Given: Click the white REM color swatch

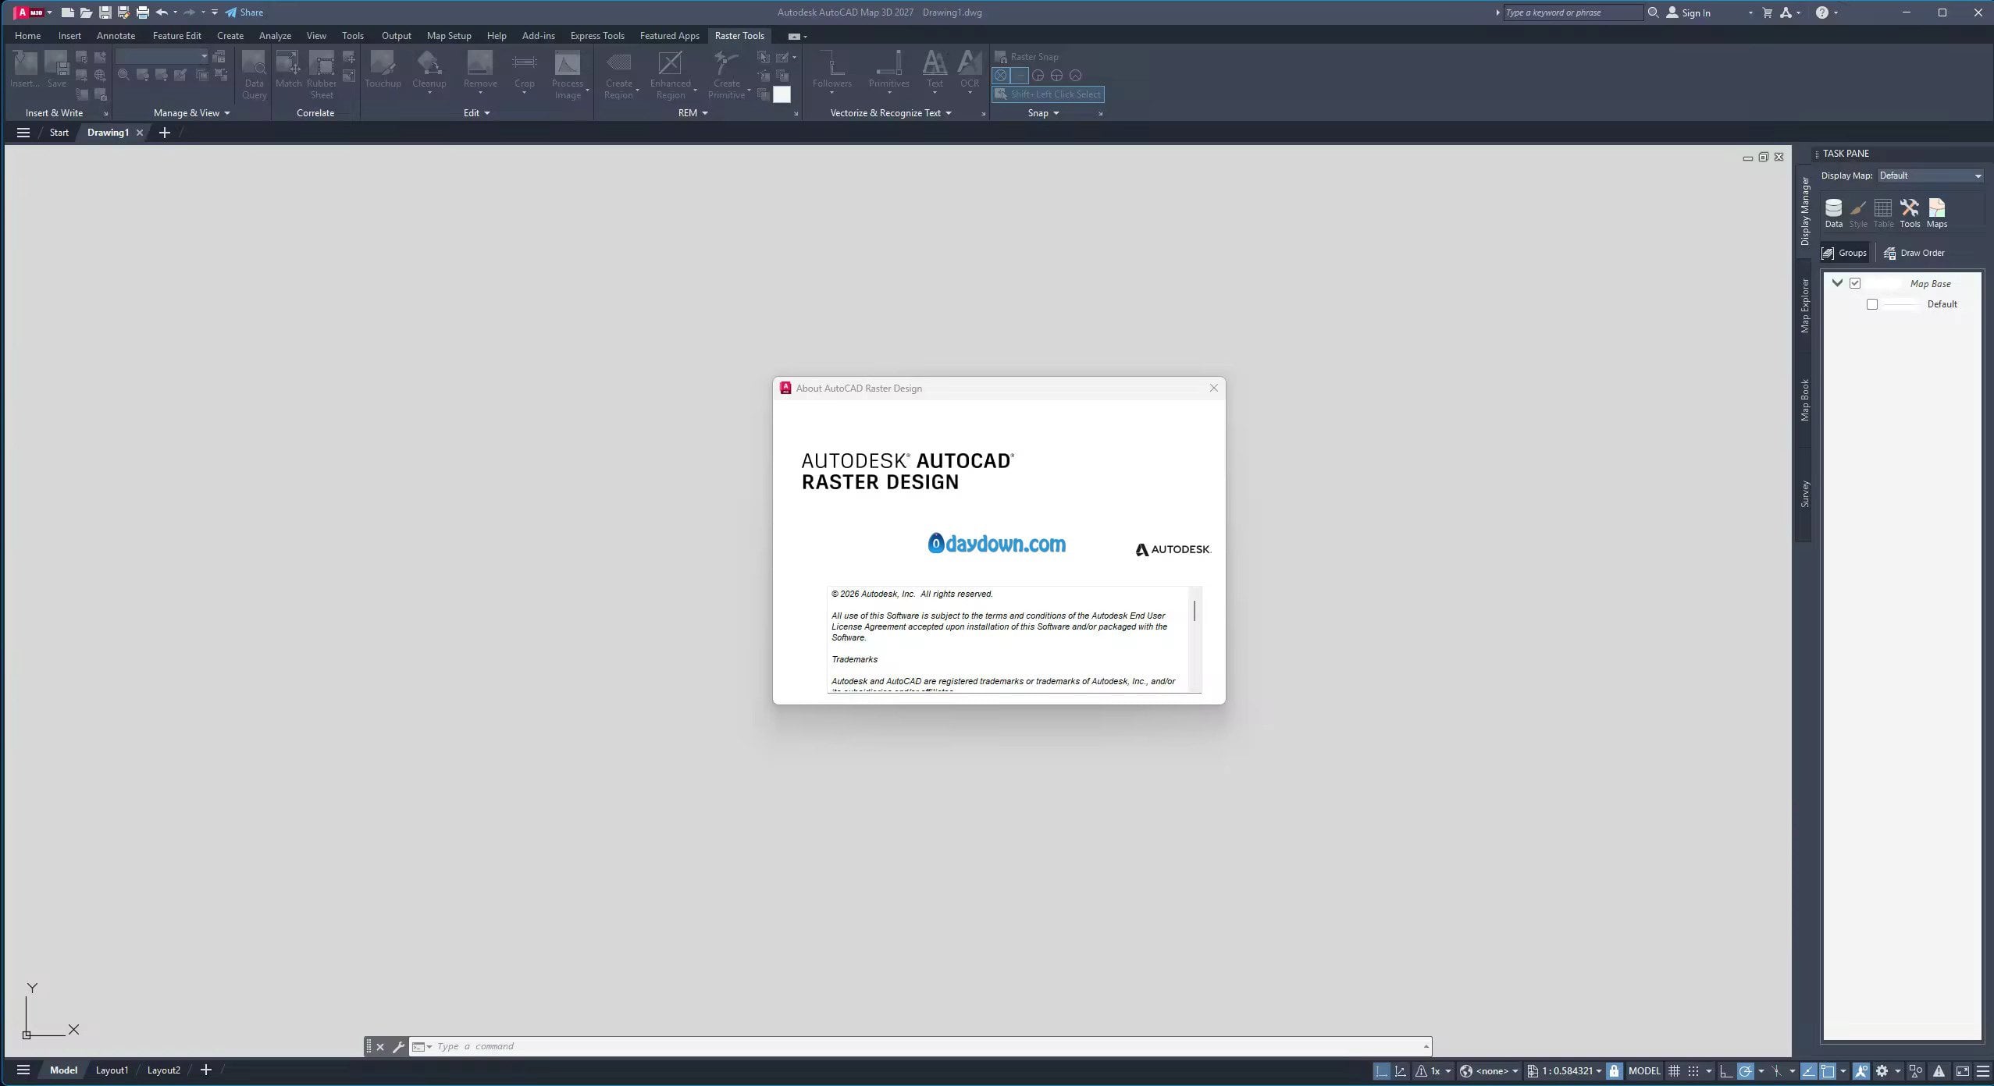Looking at the screenshot, I should 782,94.
